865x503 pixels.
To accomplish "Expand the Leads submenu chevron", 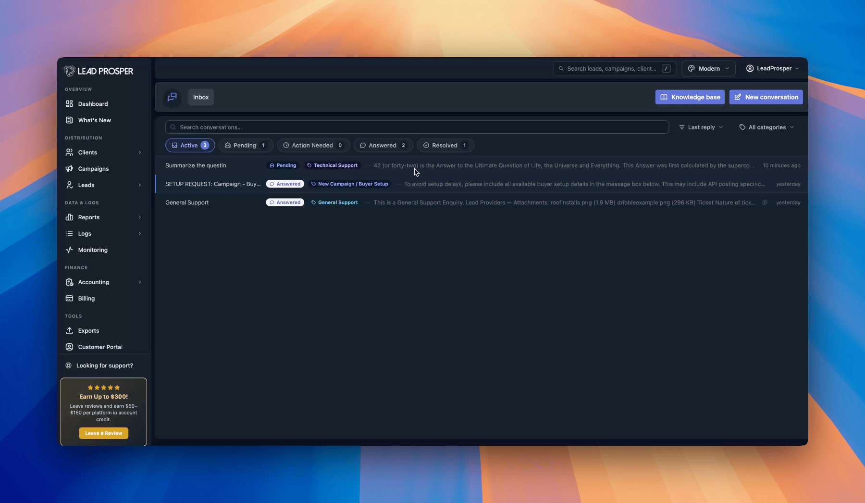I will [x=140, y=185].
